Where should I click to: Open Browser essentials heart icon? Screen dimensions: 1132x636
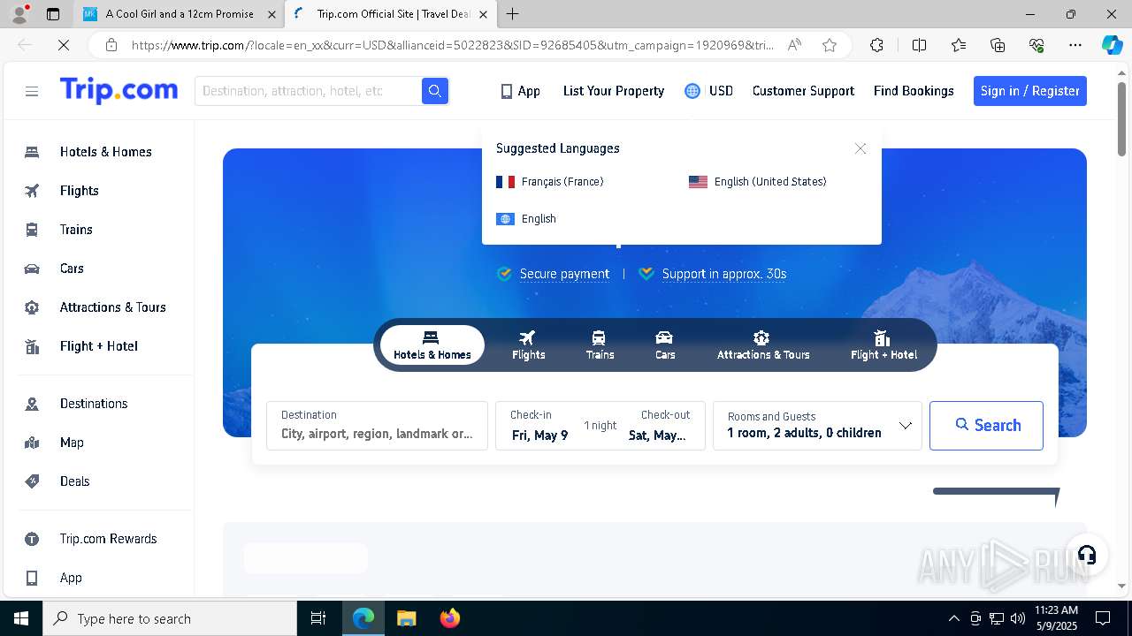point(1036,45)
